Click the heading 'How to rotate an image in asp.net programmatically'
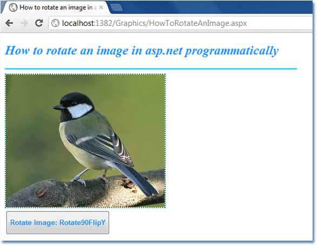The width and height of the screenshot is (318, 245). [141, 51]
